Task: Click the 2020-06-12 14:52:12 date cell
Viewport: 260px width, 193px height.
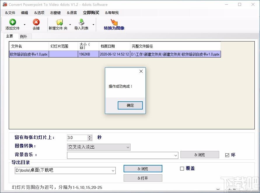Action: pos(115,54)
